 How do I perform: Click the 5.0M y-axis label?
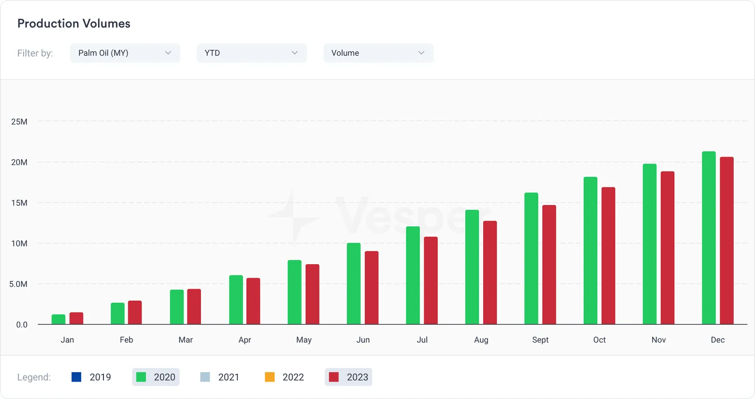[x=18, y=284]
